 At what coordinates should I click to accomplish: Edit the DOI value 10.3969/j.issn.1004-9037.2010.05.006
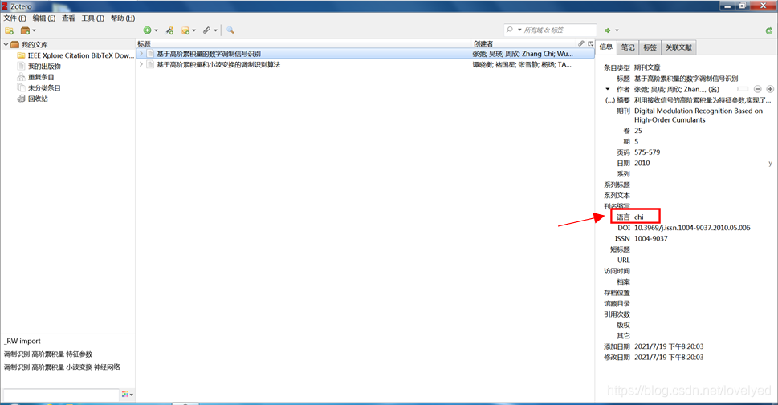pyautogui.click(x=692, y=228)
